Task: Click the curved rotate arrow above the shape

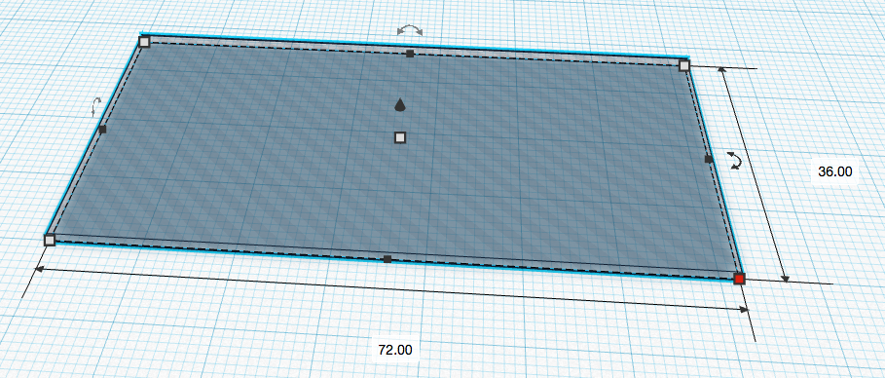Action: click(410, 30)
